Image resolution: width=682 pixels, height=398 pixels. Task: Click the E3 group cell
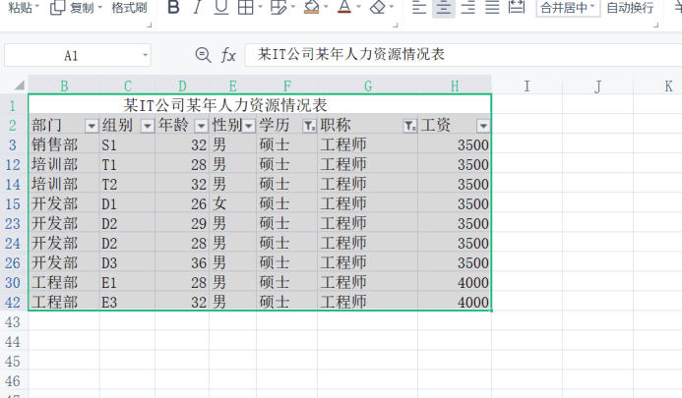127,302
